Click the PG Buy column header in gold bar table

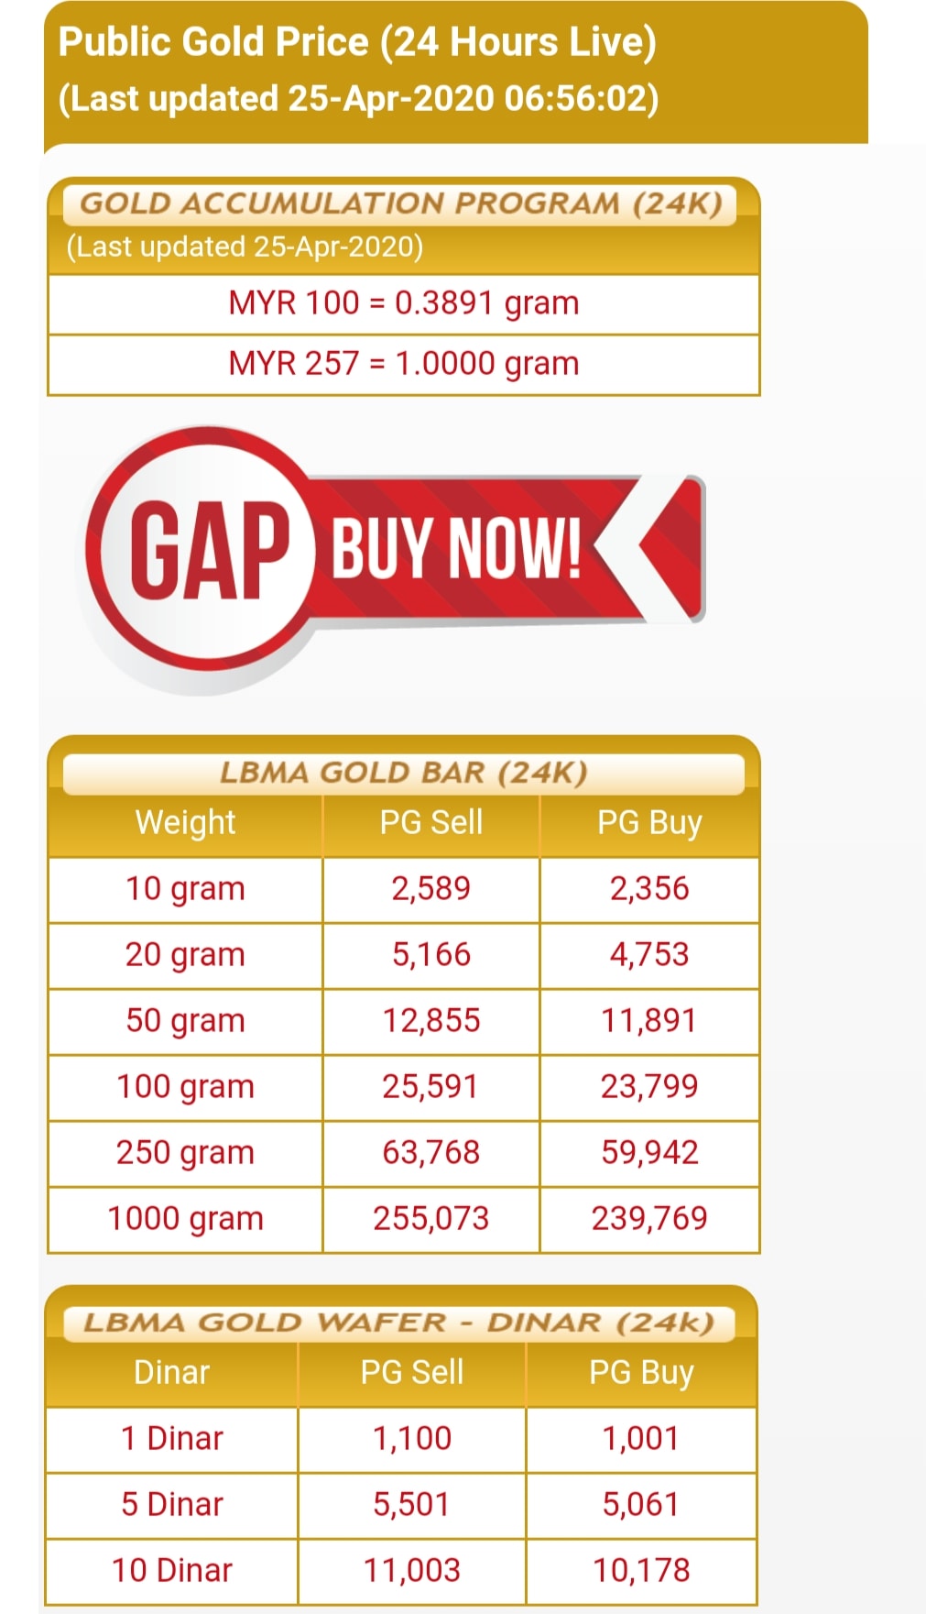649,822
